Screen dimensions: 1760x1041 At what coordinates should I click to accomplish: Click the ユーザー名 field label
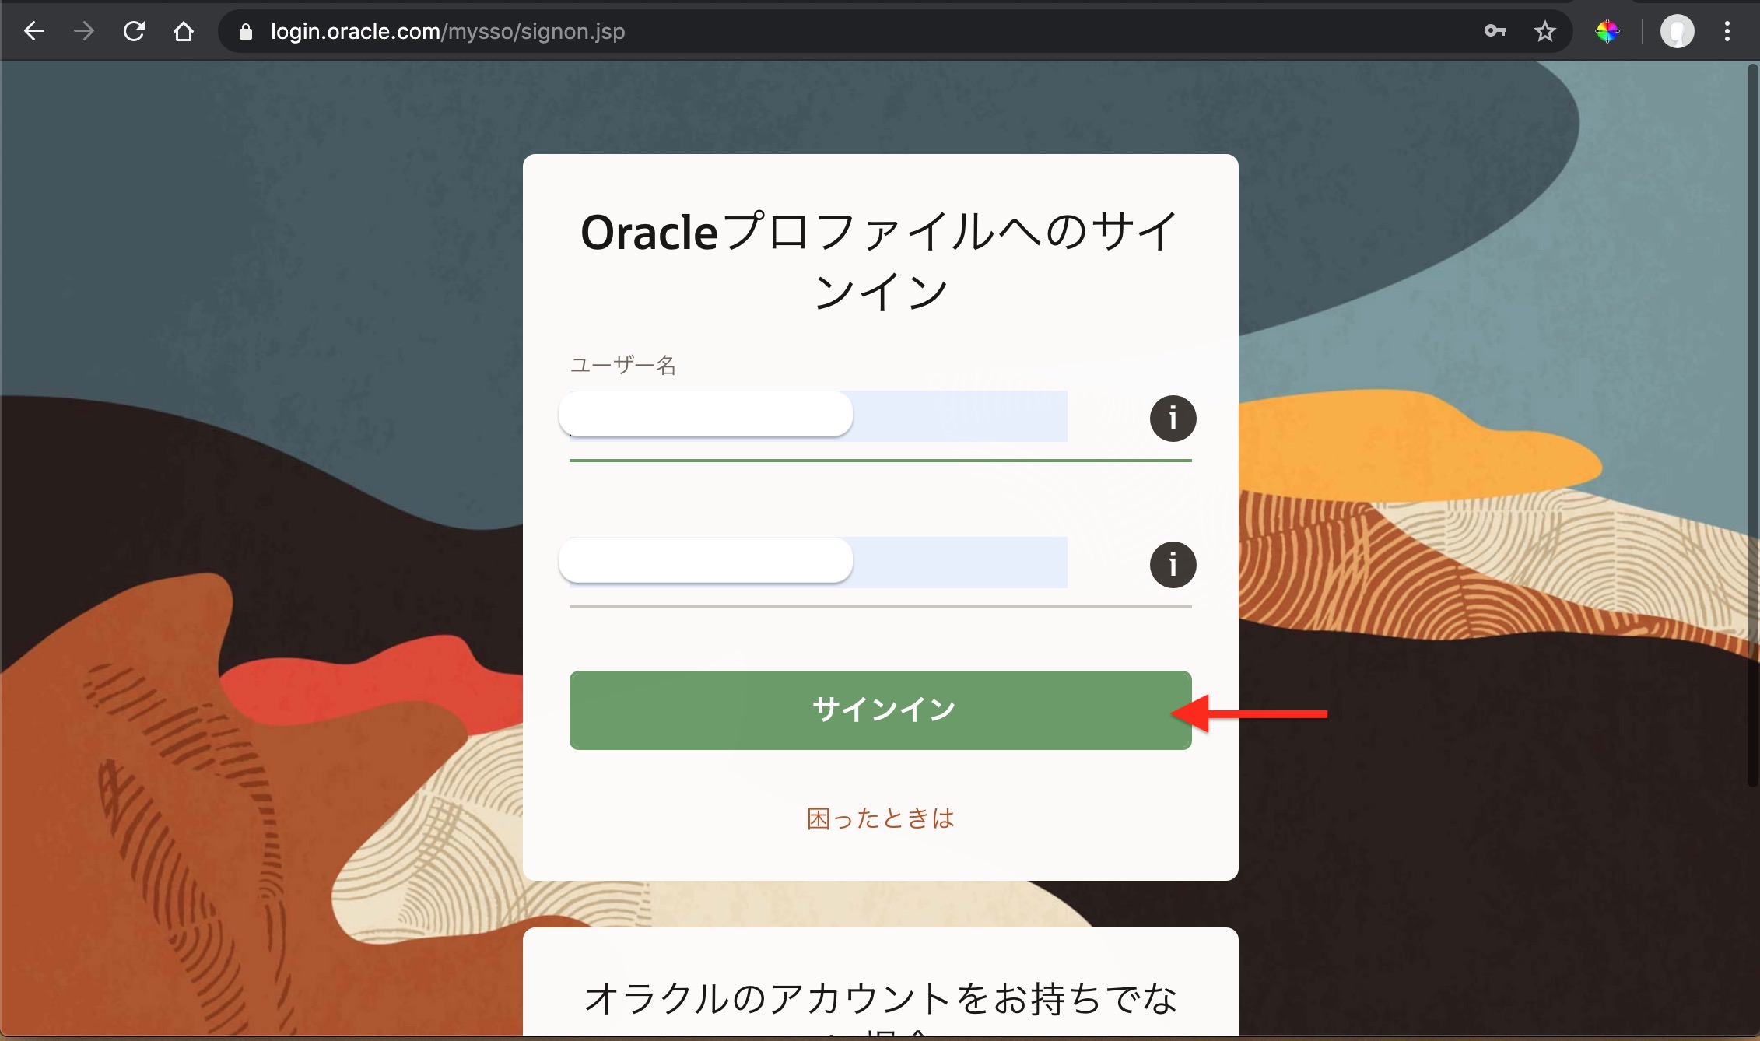click(622, 365)
